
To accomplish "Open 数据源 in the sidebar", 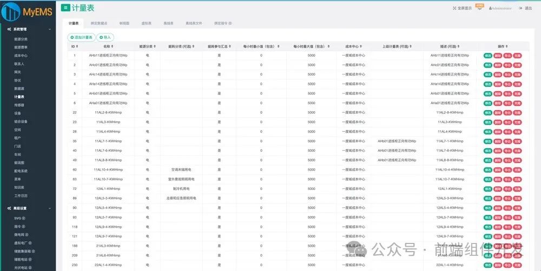I will point(19,89).
